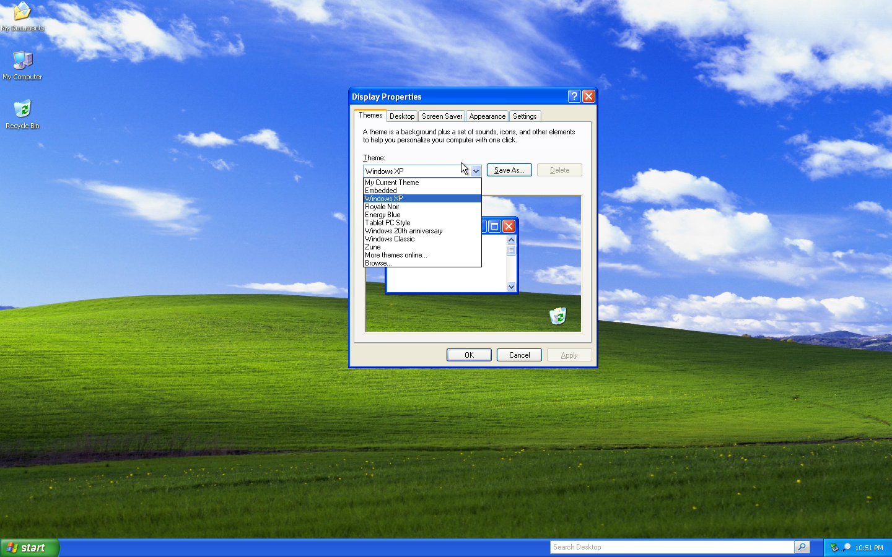This screenshot has height=557, width=892.
Task: Open the Start menu
Action: click(30, 548)
